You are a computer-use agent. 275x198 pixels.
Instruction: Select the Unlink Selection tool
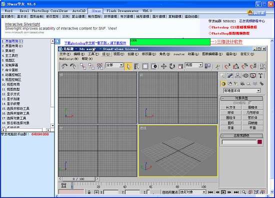click(91, 66)
